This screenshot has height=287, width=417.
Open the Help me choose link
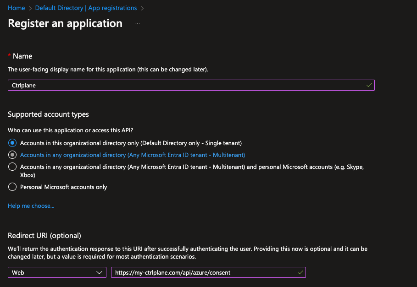31,206
